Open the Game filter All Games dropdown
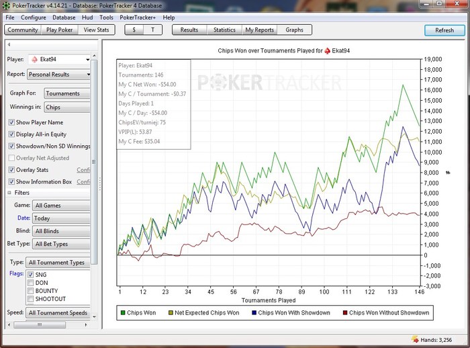 (x=61, y=206)
